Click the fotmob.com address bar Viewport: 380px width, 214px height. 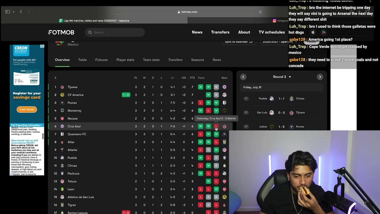187,12
